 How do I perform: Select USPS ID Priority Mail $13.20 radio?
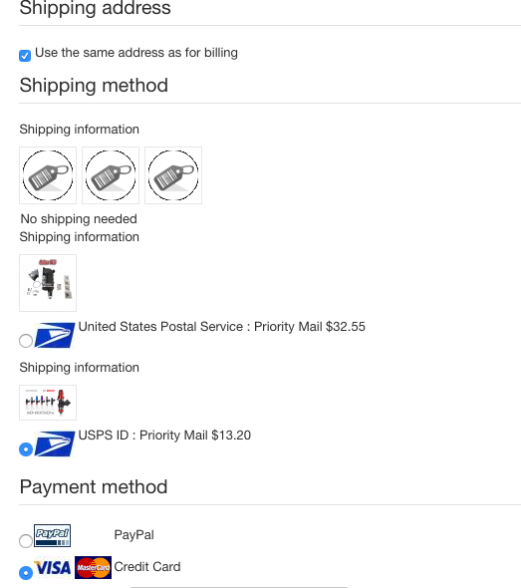(x=26, y=449)
